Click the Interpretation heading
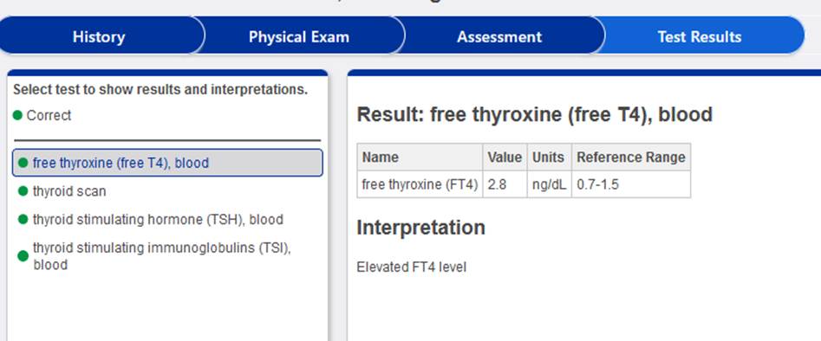Image resolution: width=821 pixels, height=341 pixels. coord(421,228)
